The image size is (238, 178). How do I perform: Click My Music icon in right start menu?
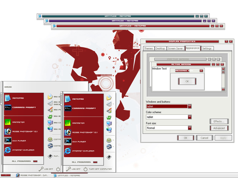tap(109, 117)
